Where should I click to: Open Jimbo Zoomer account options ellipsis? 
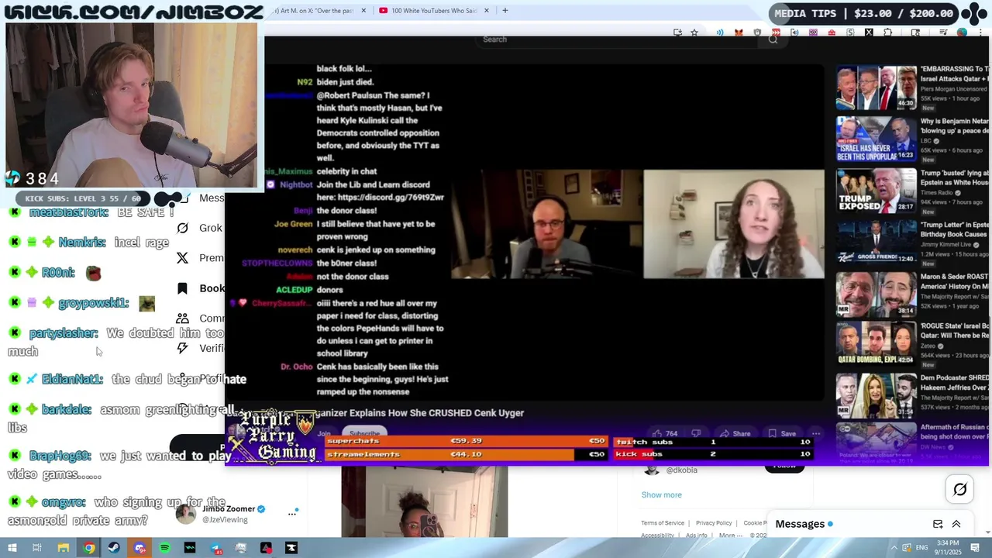click(292, 513)
